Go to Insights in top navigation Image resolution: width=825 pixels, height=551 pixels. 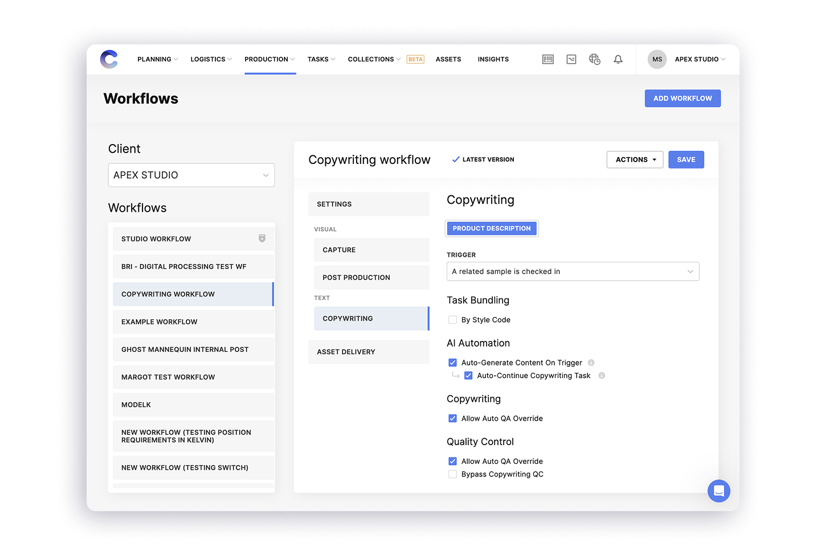tap(493, 59)
